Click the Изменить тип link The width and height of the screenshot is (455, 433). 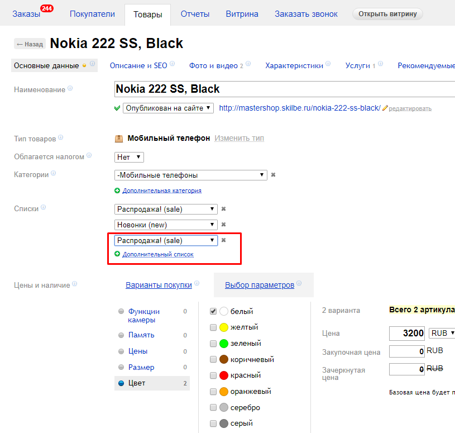[x=239, y=138]
